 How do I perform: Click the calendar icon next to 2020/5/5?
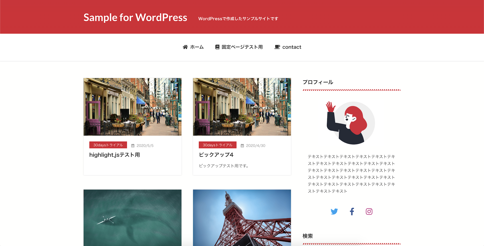(x=133, y=146)
